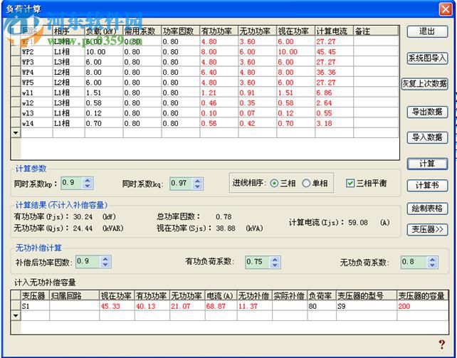Click the L2相 phase cell of WP5
This screenshot has height=358, width=457.
[x=68, y=83]
